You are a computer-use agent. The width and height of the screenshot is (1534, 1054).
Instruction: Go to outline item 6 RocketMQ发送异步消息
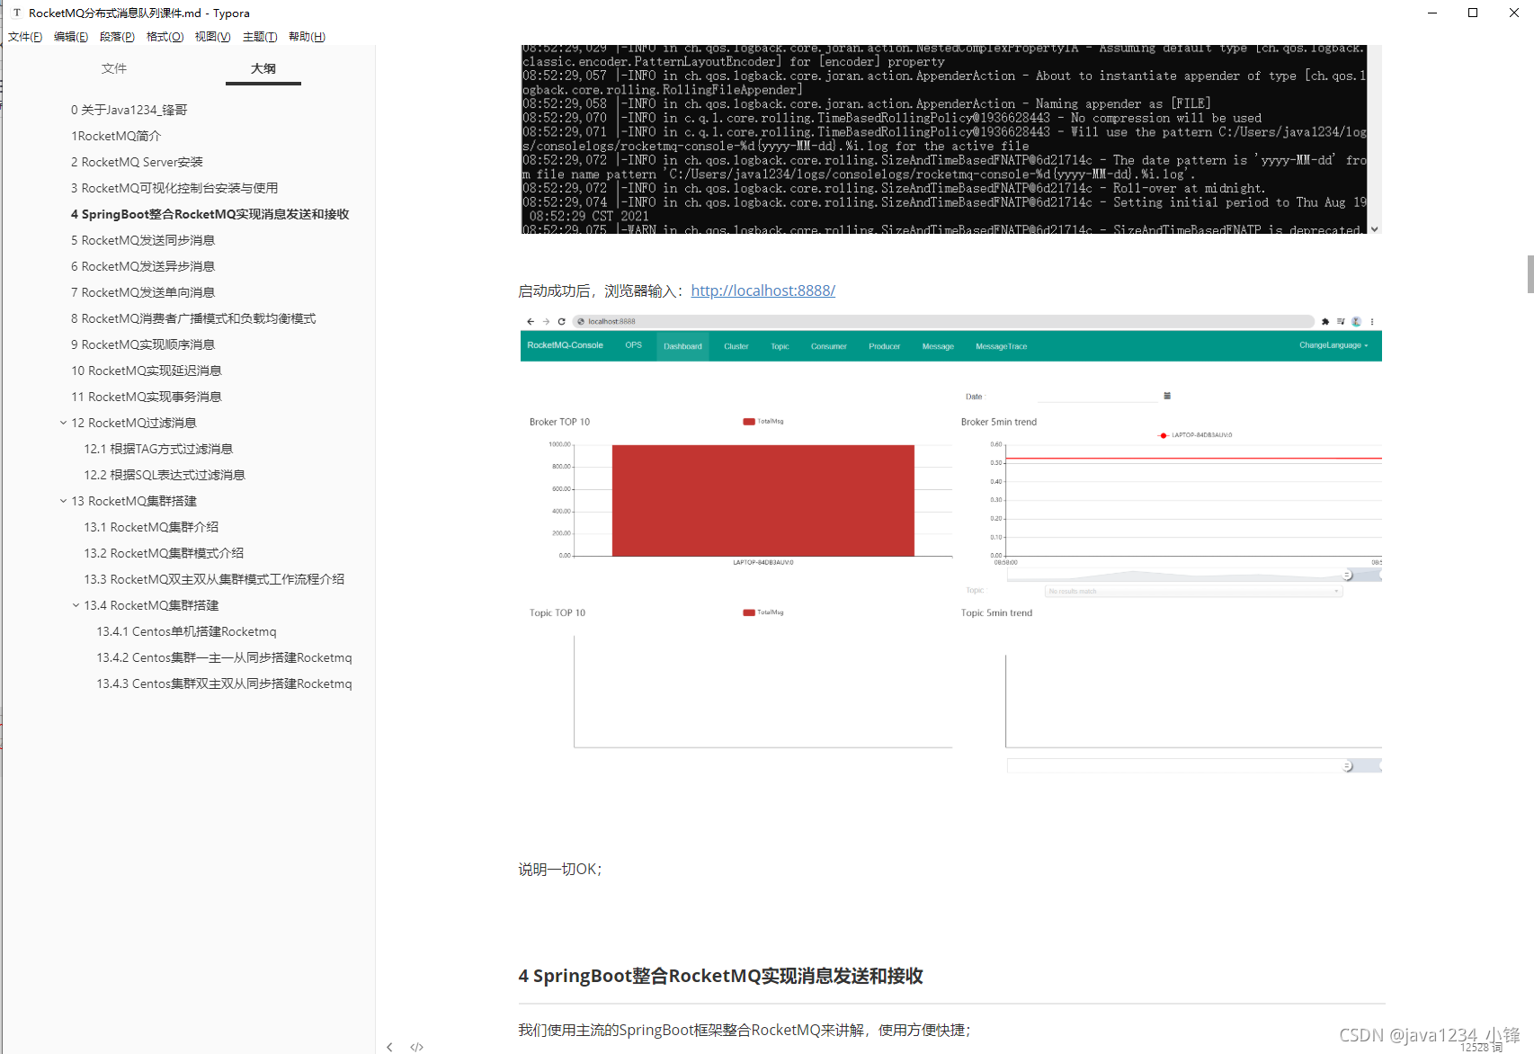coord(143,266)
